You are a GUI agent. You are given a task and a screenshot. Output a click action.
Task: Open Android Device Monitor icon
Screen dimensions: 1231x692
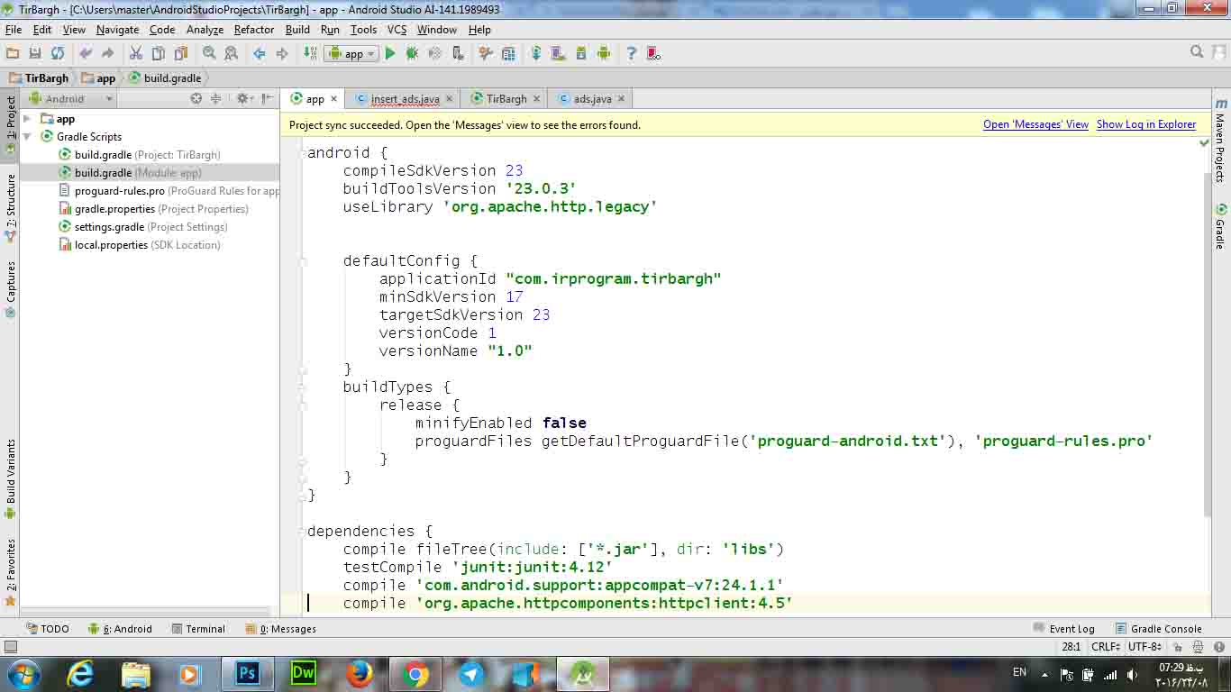click(x=604, y=53)
